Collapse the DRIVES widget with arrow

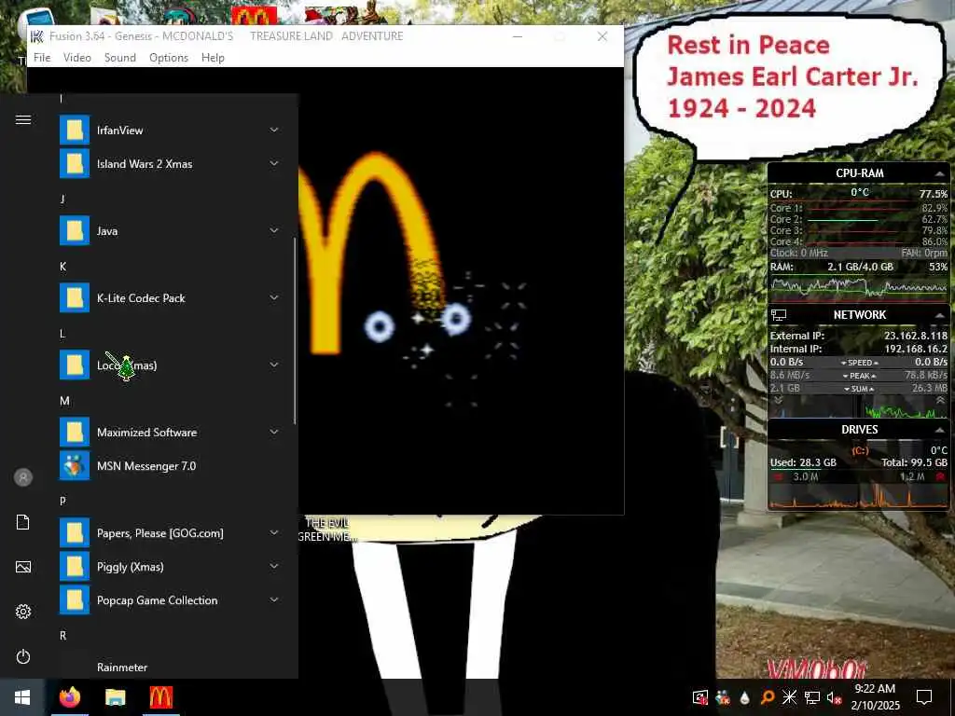[x=940, y=430]
